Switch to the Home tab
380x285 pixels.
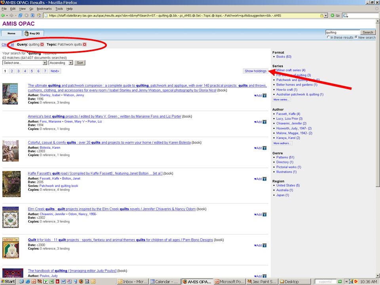pos(11,33)
